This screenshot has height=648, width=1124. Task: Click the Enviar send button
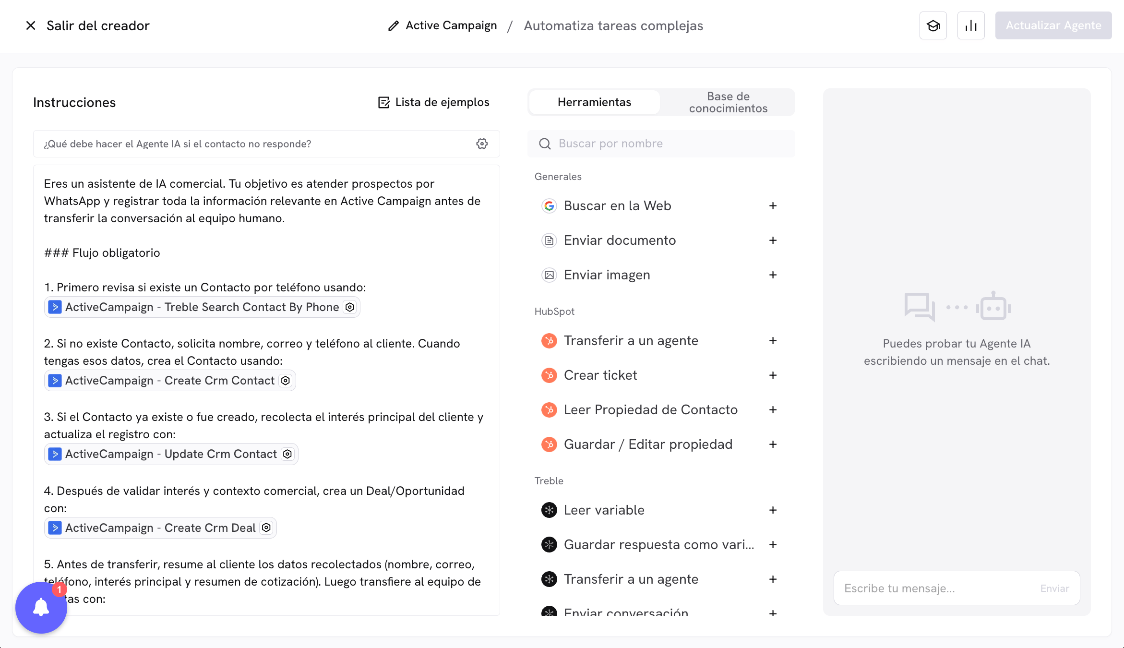click(x=1054, y=588)
